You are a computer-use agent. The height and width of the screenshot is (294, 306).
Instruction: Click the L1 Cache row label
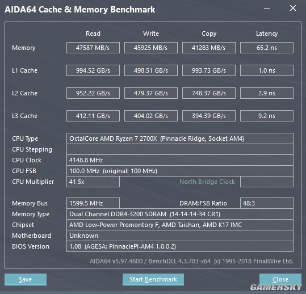click(x=24, y=70)
